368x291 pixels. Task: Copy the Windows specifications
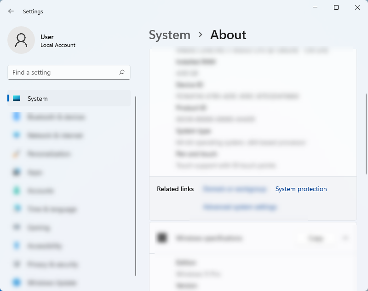tap(316, 238)
